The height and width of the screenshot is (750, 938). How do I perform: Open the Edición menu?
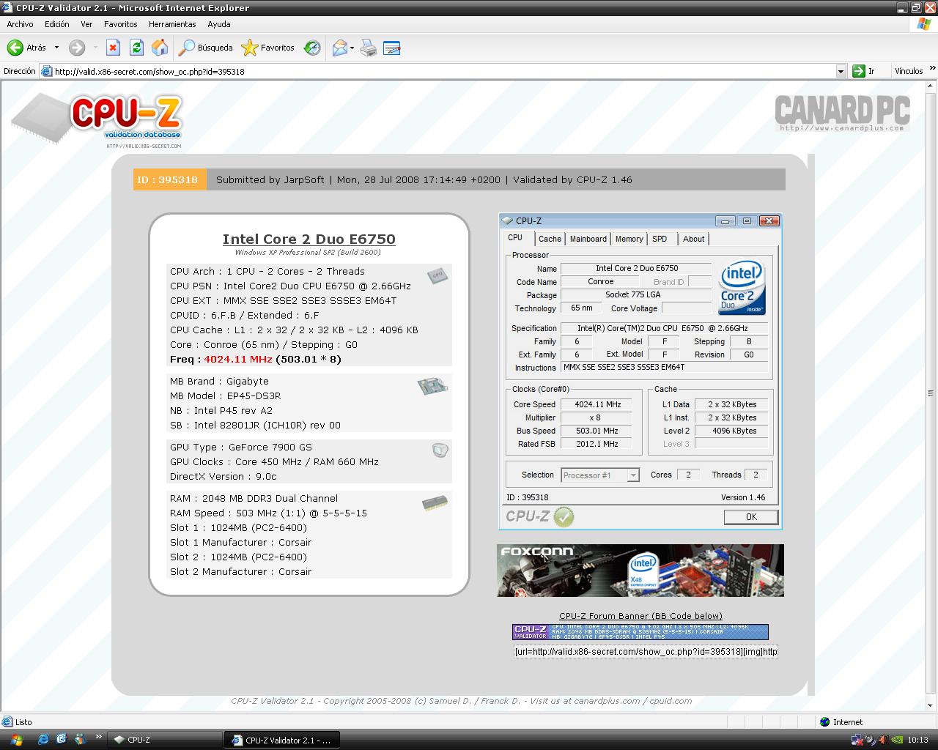tap(57, 24)
